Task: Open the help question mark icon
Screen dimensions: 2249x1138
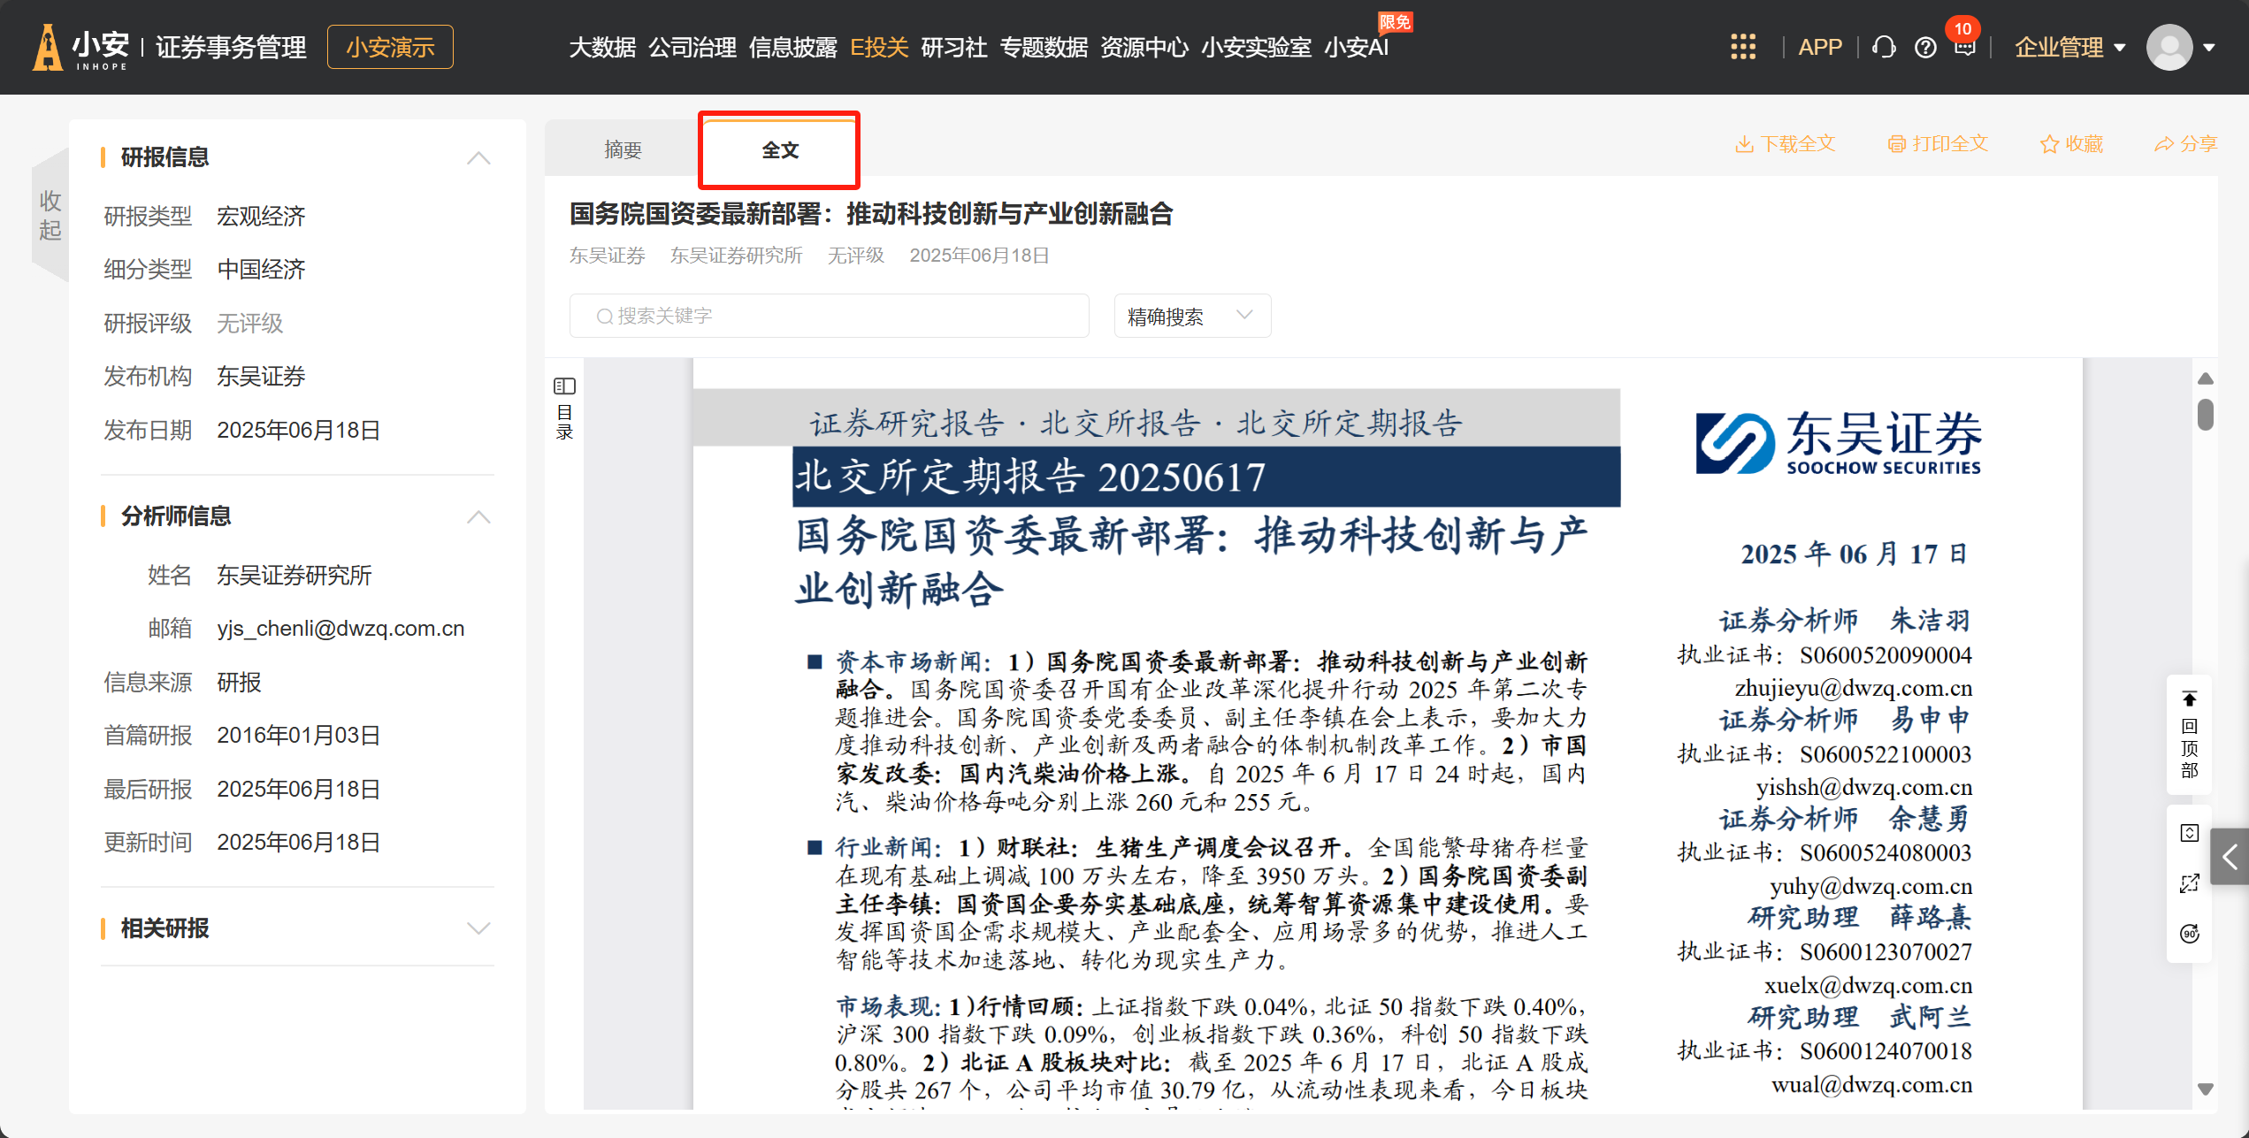Action: 1925,47
